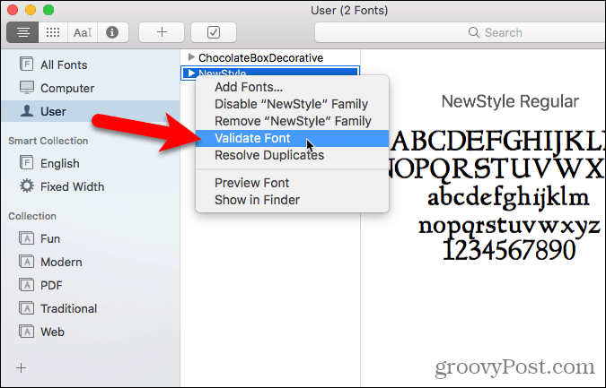606x388 pixels.
Task: Click the PDF collection icon
Action: (x=27, y=285)
